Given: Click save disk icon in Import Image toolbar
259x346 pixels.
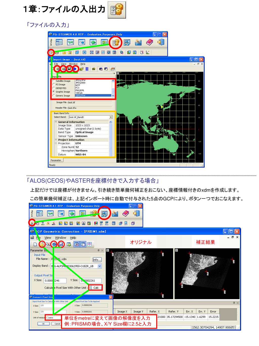Looking at the screenshot, I should (69, 69).
